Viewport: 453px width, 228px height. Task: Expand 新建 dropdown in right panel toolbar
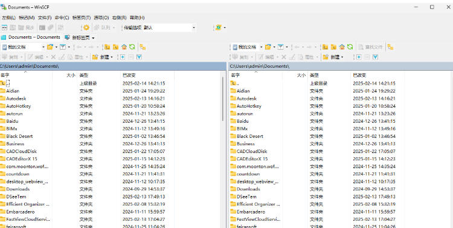tap(342, 57)
